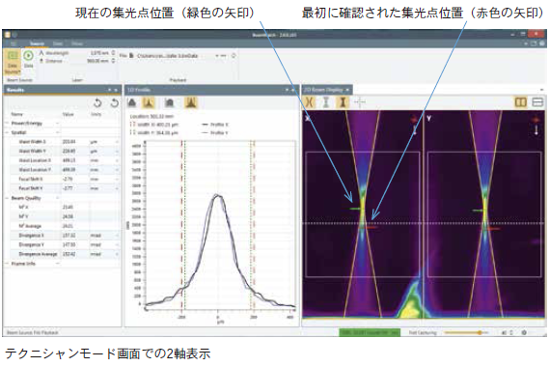The image size is (550, 367).
Task: Pin the Results panel
Action: [x=110, y=90]
